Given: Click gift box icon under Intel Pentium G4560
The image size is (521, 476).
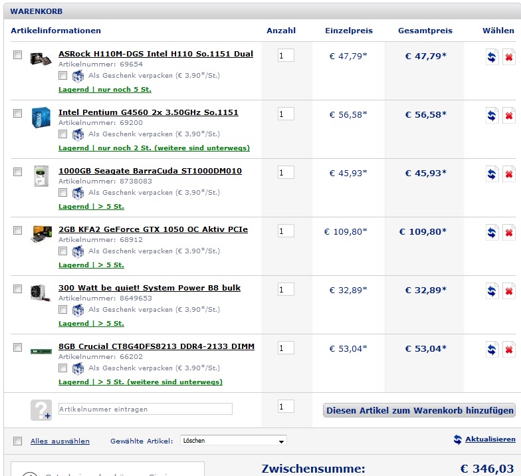Looking at the screenshot, I should click(78, 134).
